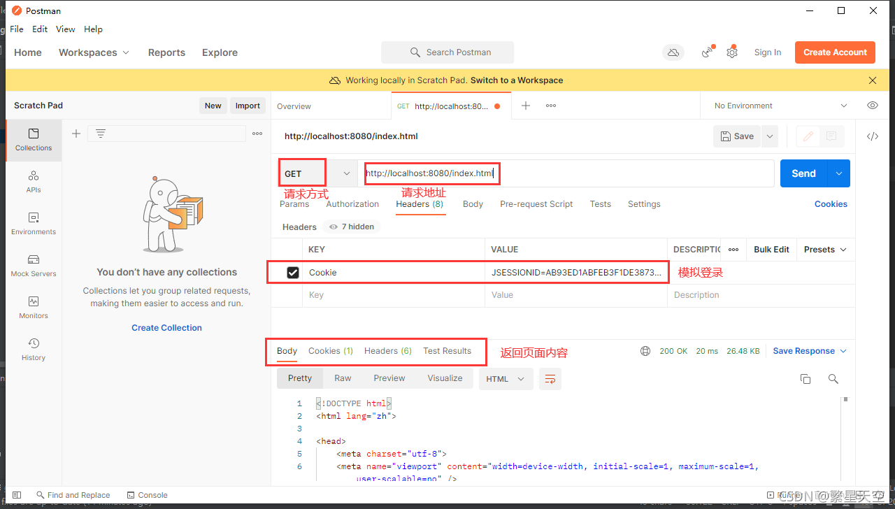Screen dimensions: 895x509
Task: Click the Create Account button
Action: coord(835,52)
